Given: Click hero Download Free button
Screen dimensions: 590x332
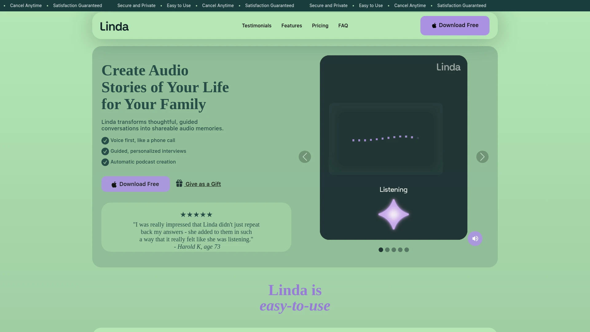Looking at the screenshot, I should click(136, 184).
